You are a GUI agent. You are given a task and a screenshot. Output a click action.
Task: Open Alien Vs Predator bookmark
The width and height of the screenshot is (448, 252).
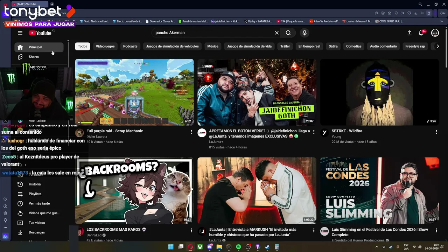(324, 21)
